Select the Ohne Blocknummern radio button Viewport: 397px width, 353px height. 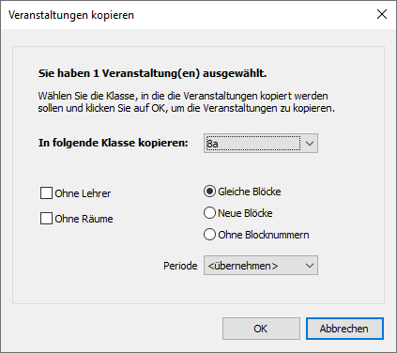coord(209,235)
